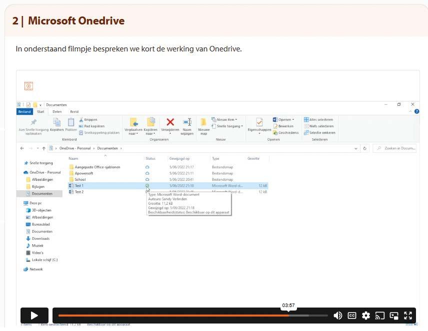Click Deze pc in navigation pane
Viewport: 428px width, 331px height.
coord(32,203)
